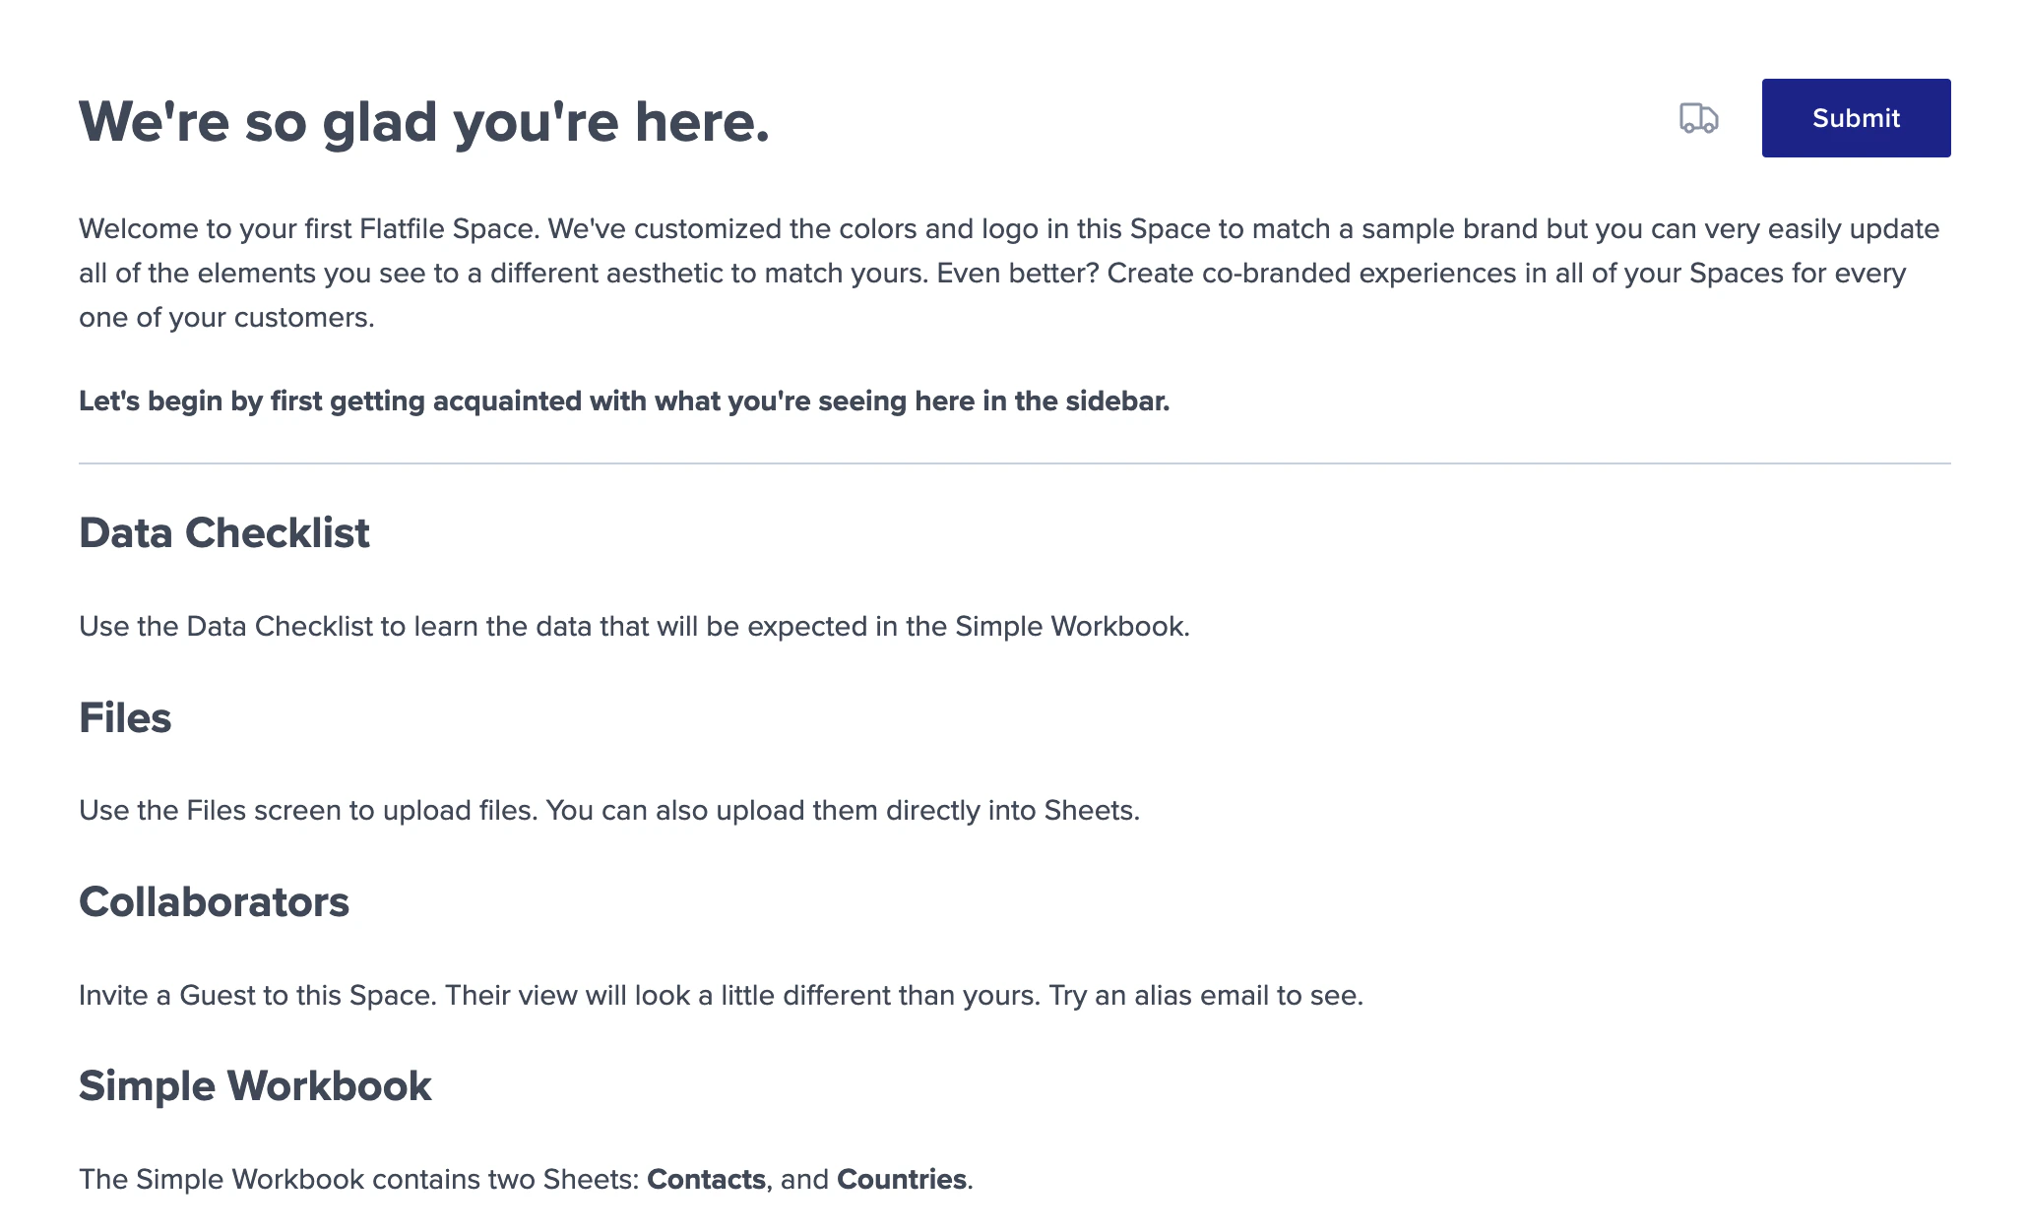
Task: Click the Files screen upload description
Action: click(609, 810)
